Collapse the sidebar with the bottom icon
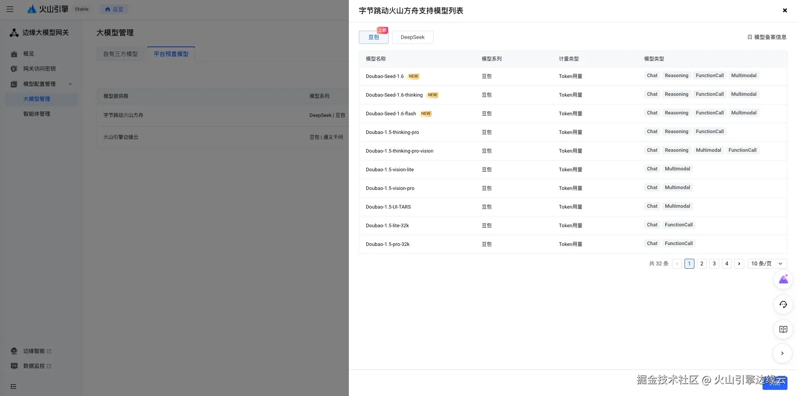 click(x=13, y=386)
